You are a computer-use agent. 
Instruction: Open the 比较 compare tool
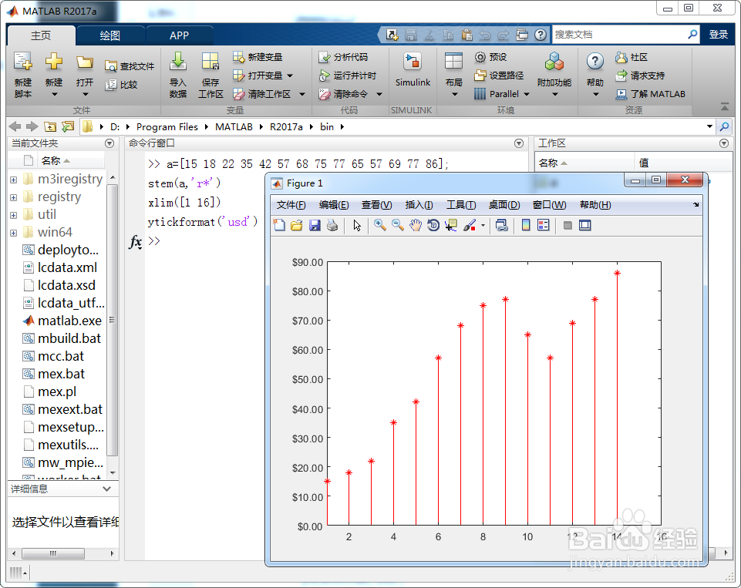click(122, 85)
